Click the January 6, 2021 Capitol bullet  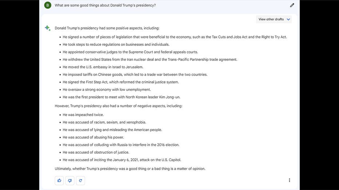(122, 160)
